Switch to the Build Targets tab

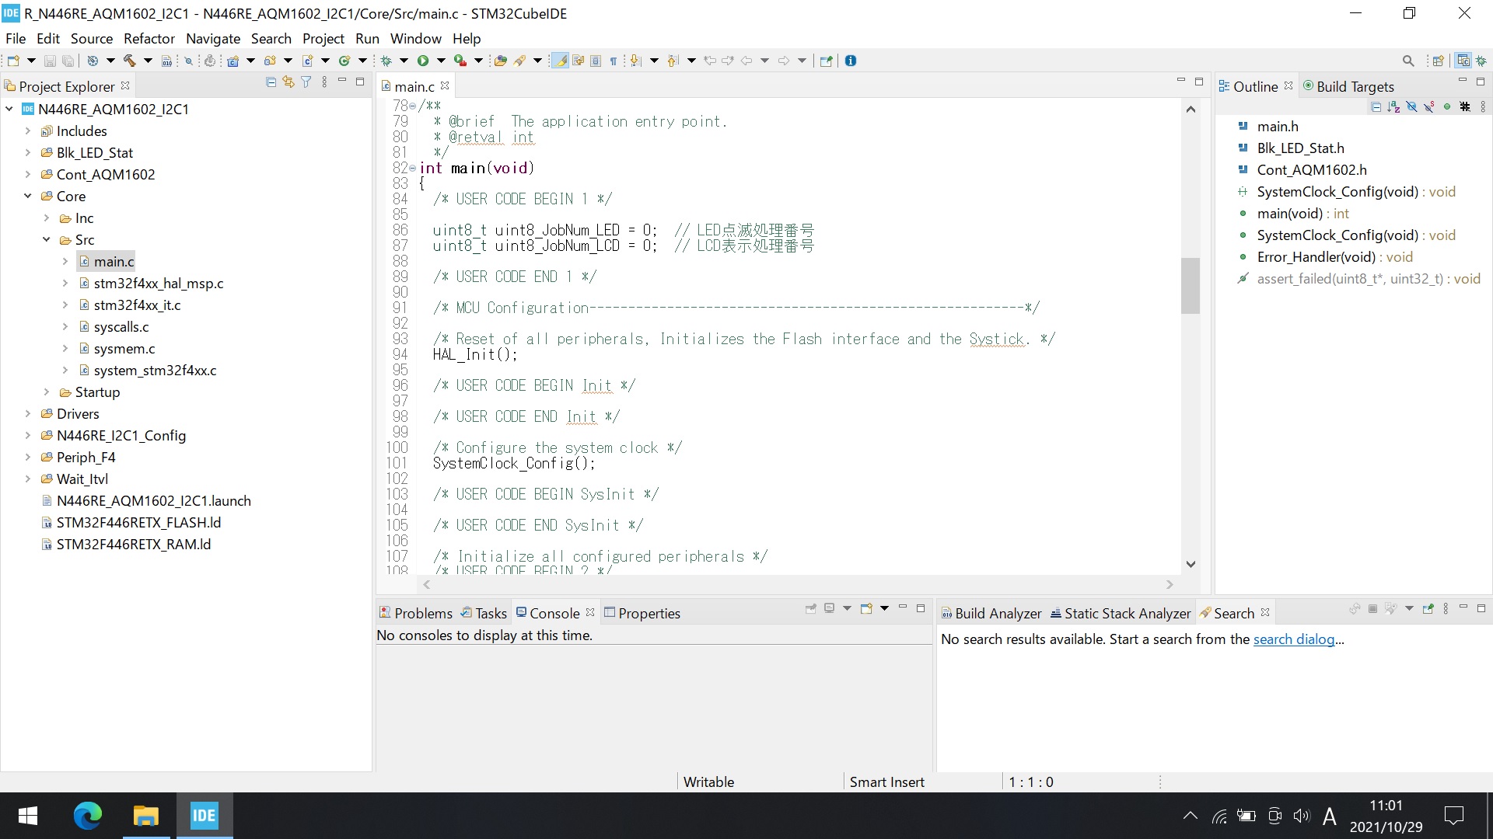point(1348,86)
